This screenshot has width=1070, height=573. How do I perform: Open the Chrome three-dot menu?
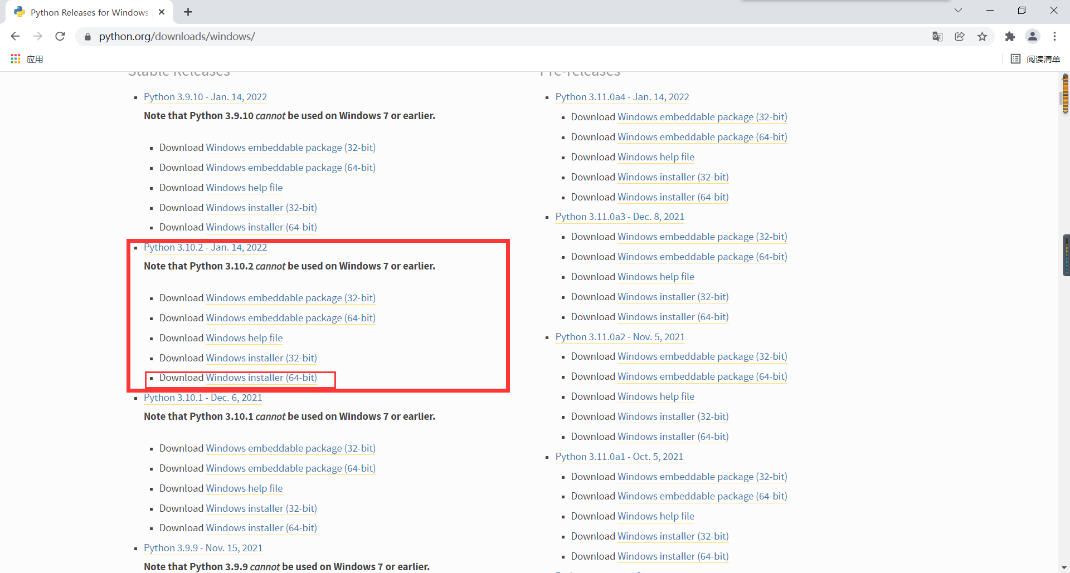click(1054, 37)
